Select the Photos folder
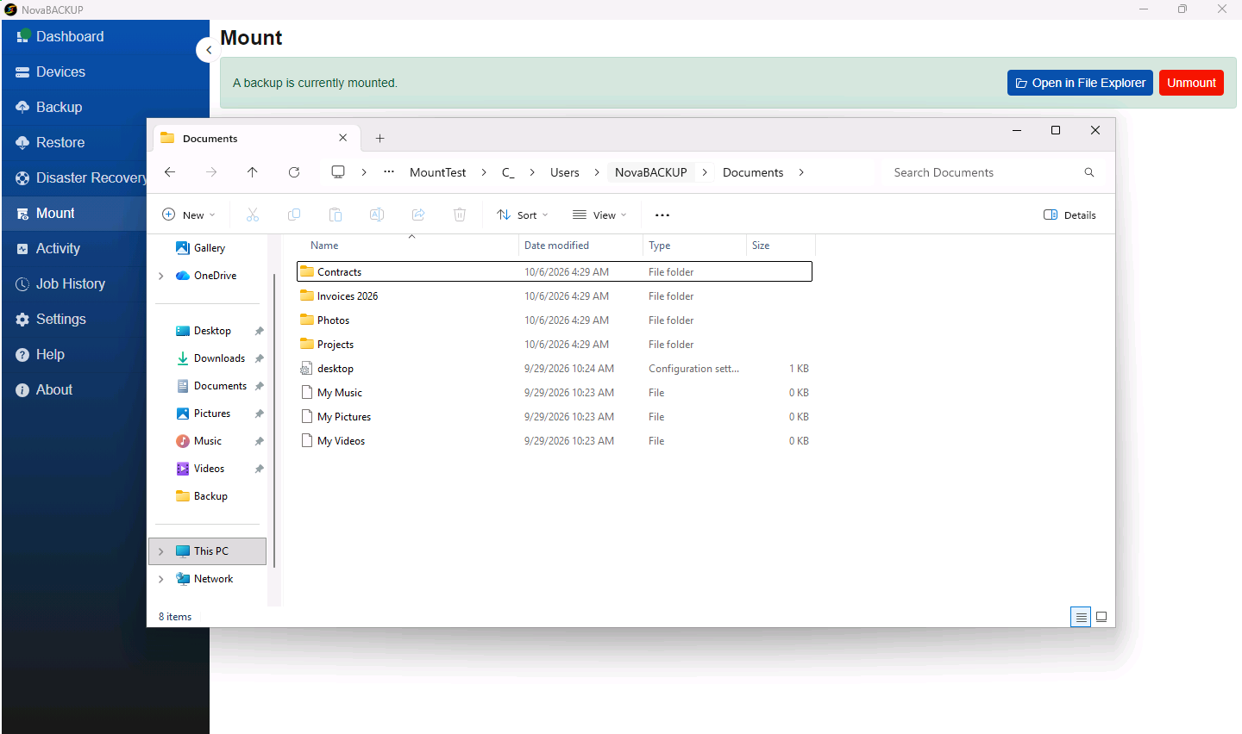This screenshot has height=734, width=1242. (555, 320)
